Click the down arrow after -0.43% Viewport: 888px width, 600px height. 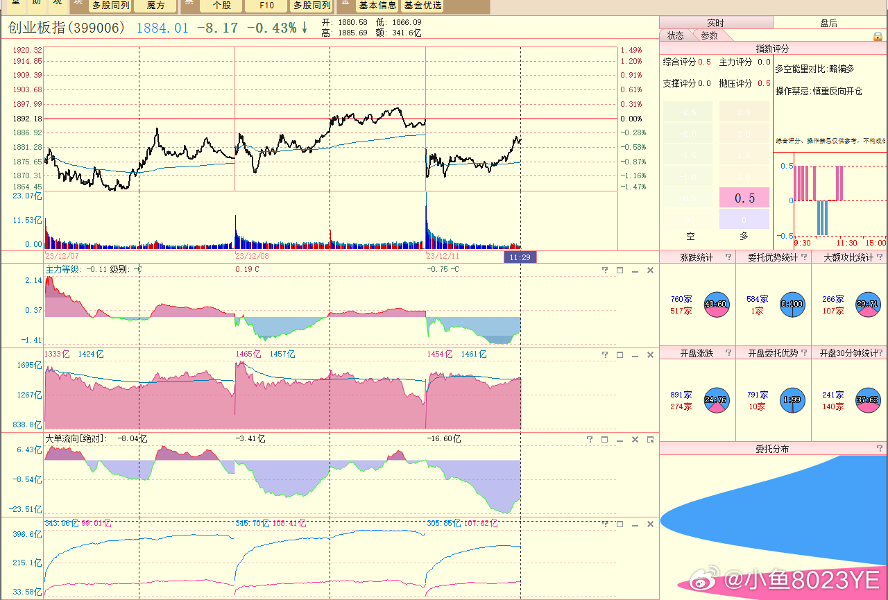coord(304,28)
